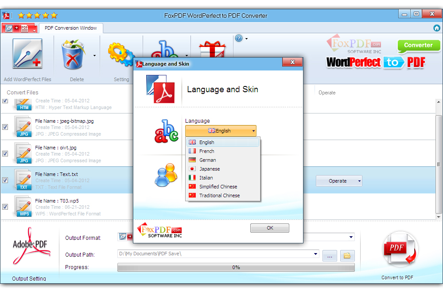Click the PDF document icon in the dialog header
This screenshot has width=443, height=293.
point(160,89)
